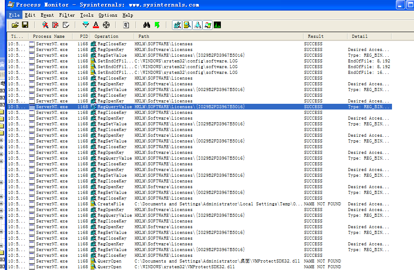Click the Temp folder path in CreateFile row
Viewport: 414px width, 270px height.
pos(218,204)
